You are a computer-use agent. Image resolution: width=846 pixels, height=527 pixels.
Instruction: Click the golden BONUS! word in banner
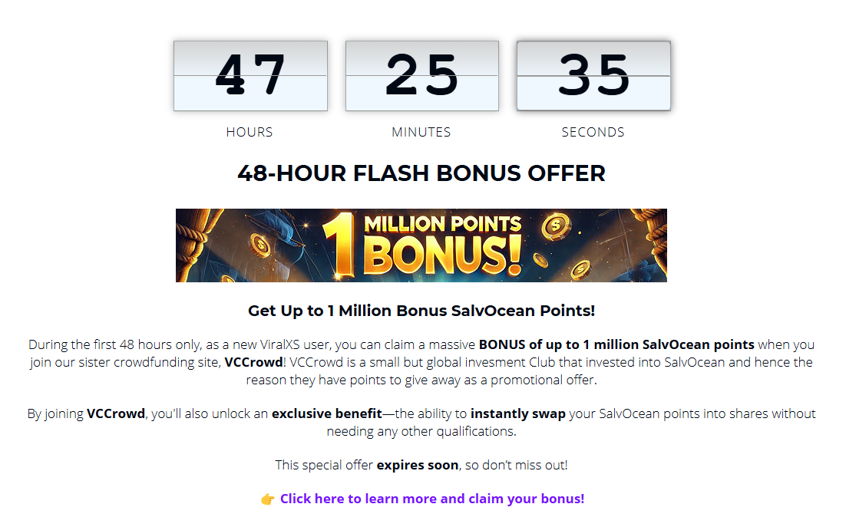click(x=442, y=255)
